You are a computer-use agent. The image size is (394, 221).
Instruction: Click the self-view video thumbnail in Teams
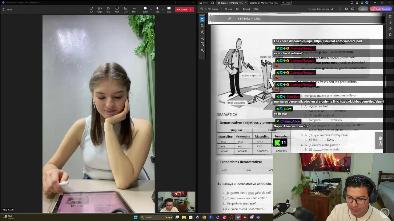[177, 202]
